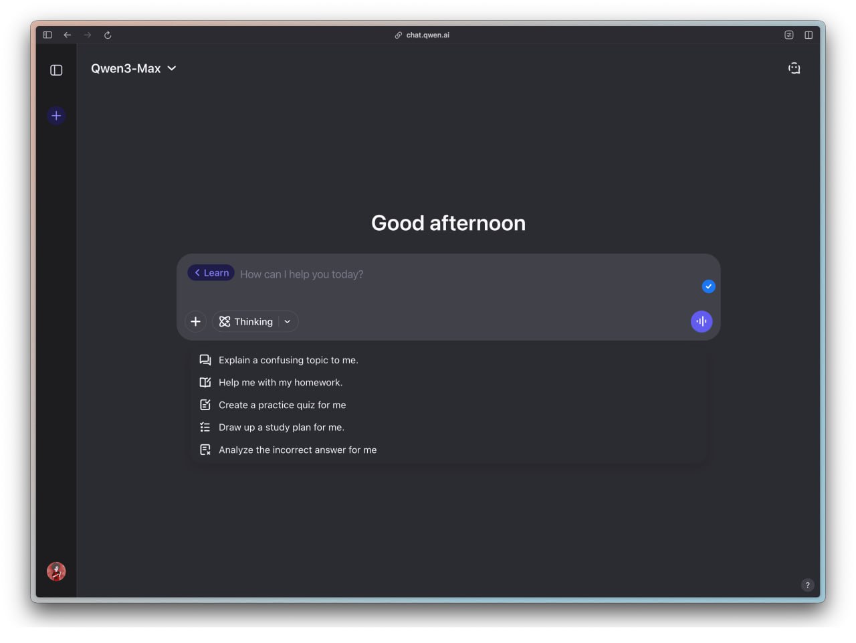This screenshot has height=643, width=856.
Task: Open the help question mark button
Action: tap(807, 585)
